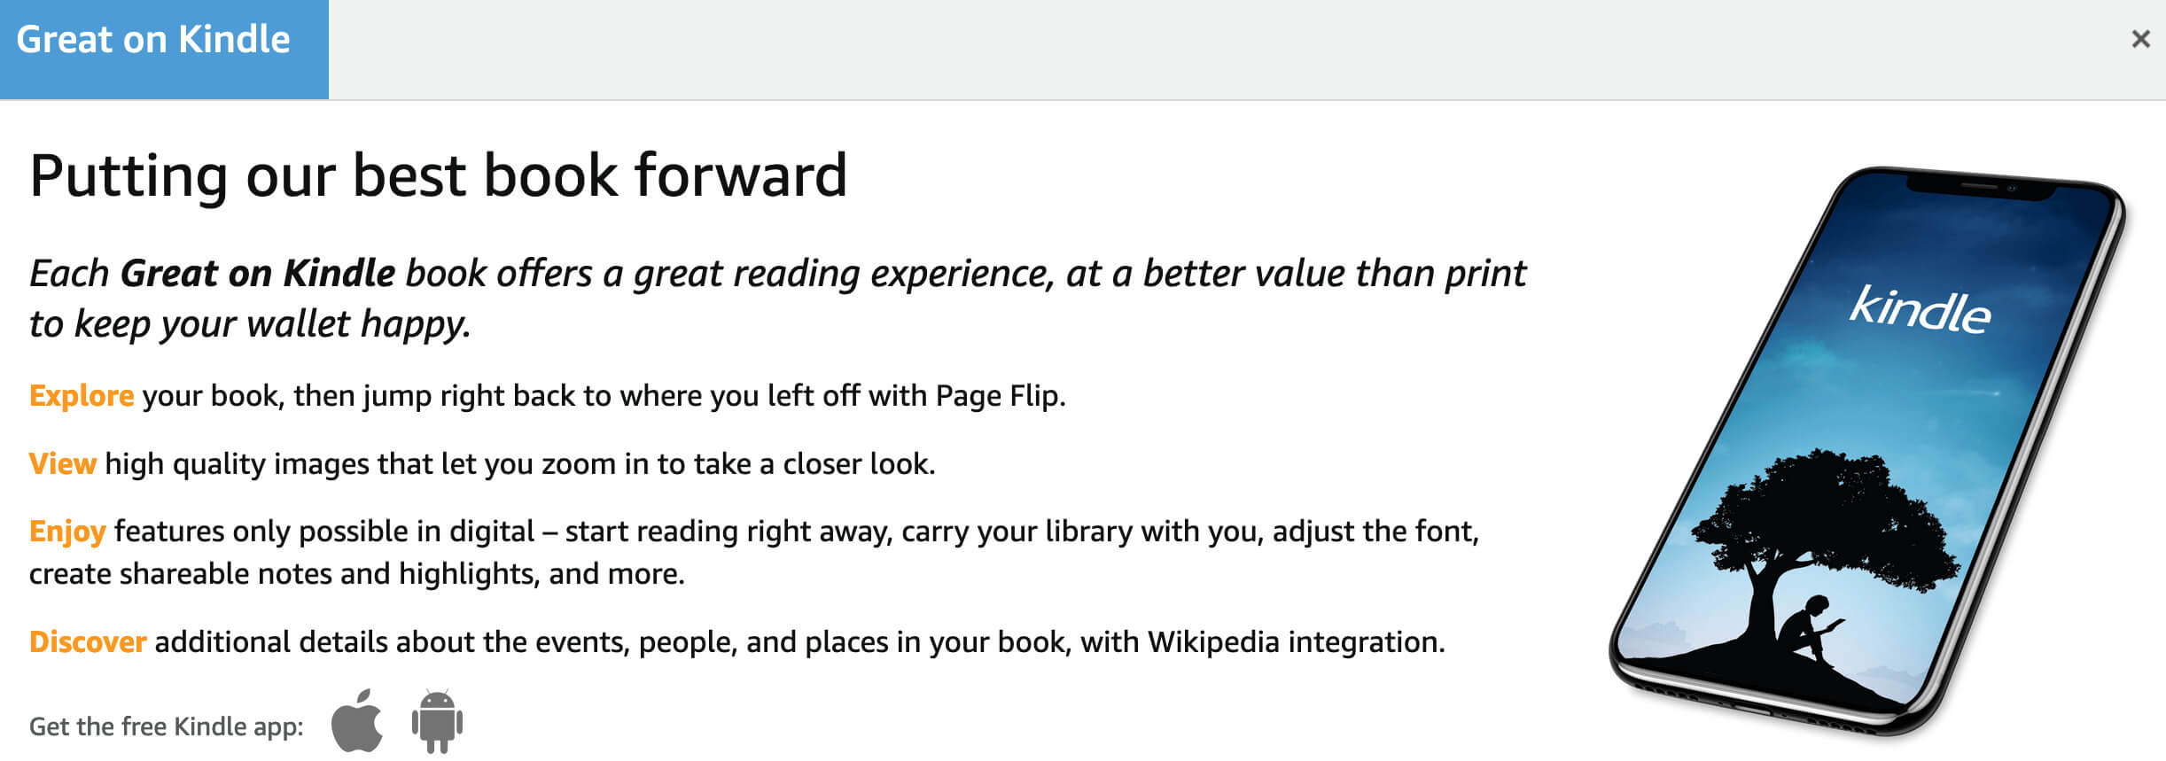Screen dimensions: 2166x761
Task: Click the Kindle phone image
Action: click(x=1866, y=451)
